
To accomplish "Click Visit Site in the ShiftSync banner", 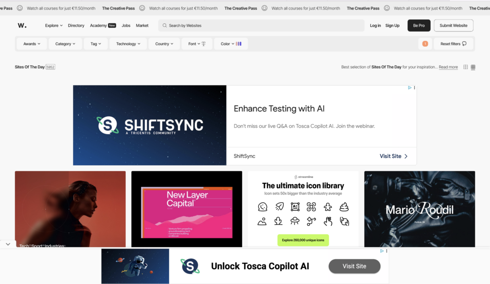I will [x=393, y=156].
